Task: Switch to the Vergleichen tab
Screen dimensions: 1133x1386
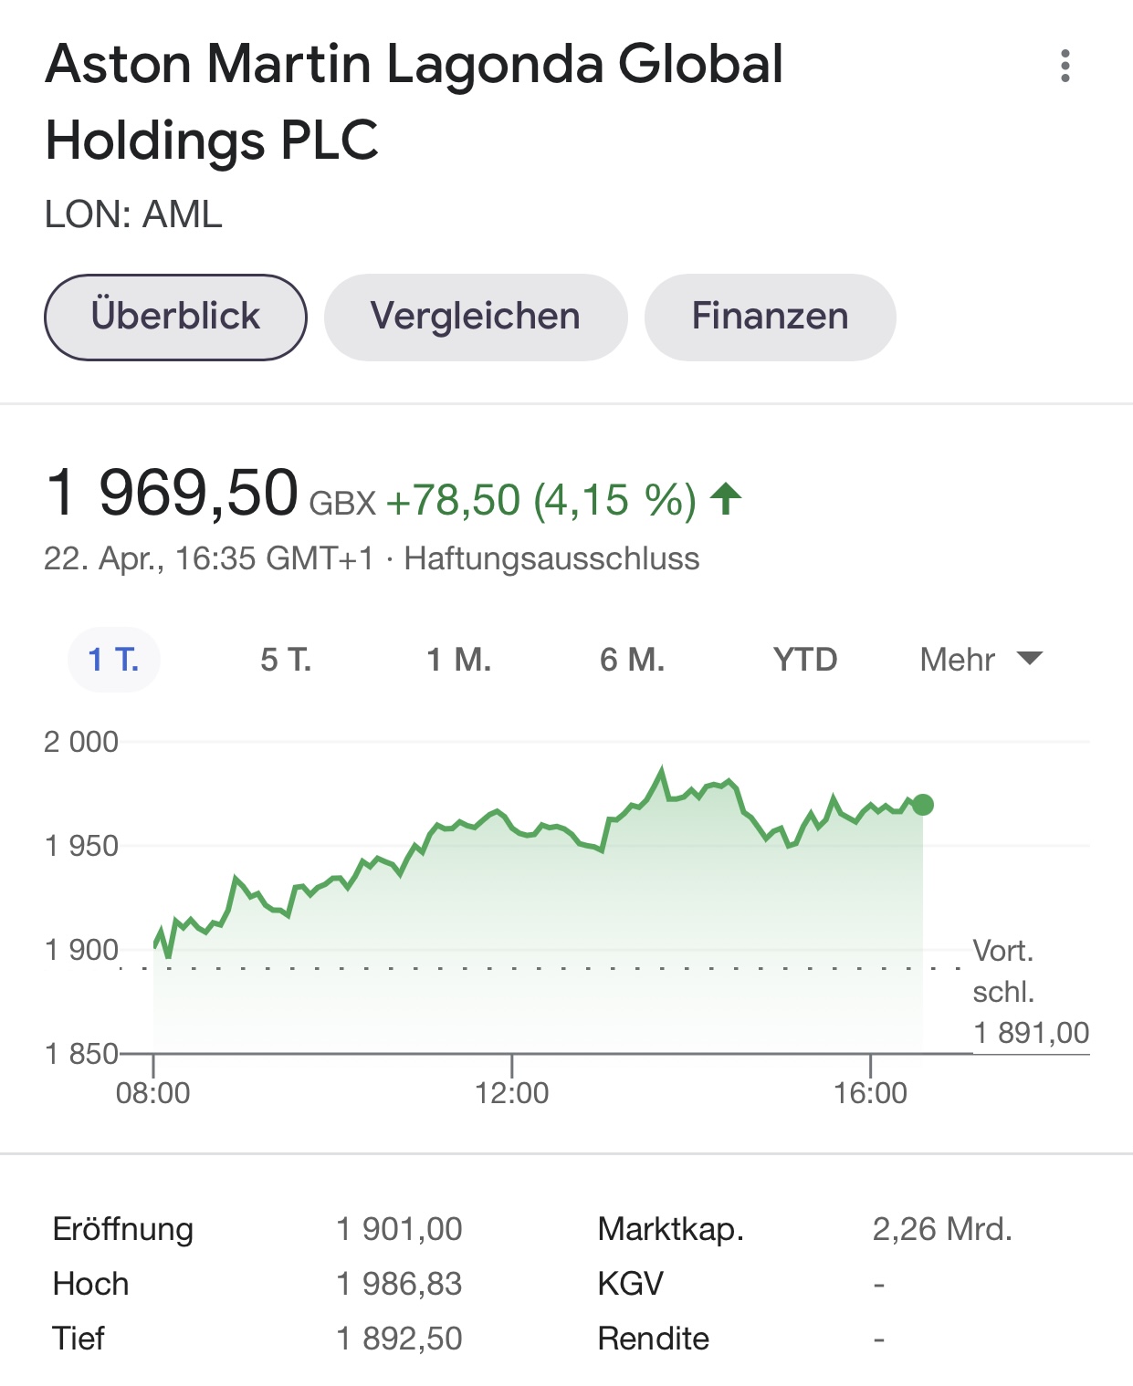Action: [476, 317]
